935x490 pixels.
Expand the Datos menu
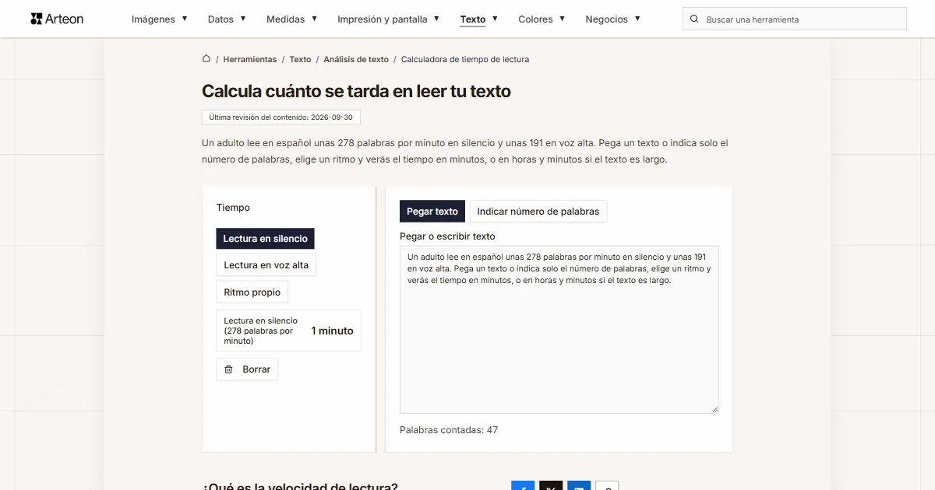coord(227,19)
